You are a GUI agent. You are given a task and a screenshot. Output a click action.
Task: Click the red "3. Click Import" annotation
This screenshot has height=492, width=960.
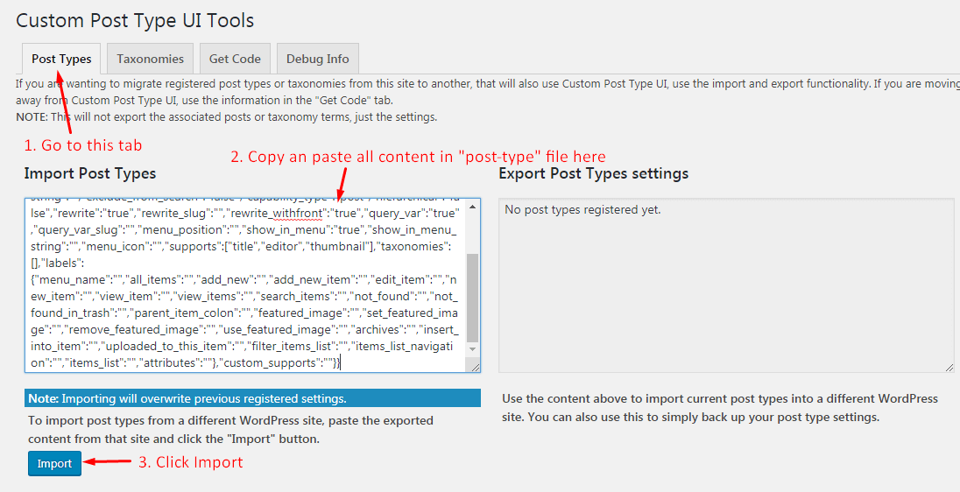(191, 461)
